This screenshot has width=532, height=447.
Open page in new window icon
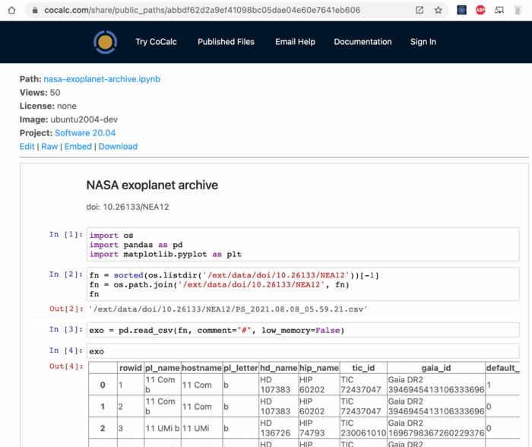[420, 11]
